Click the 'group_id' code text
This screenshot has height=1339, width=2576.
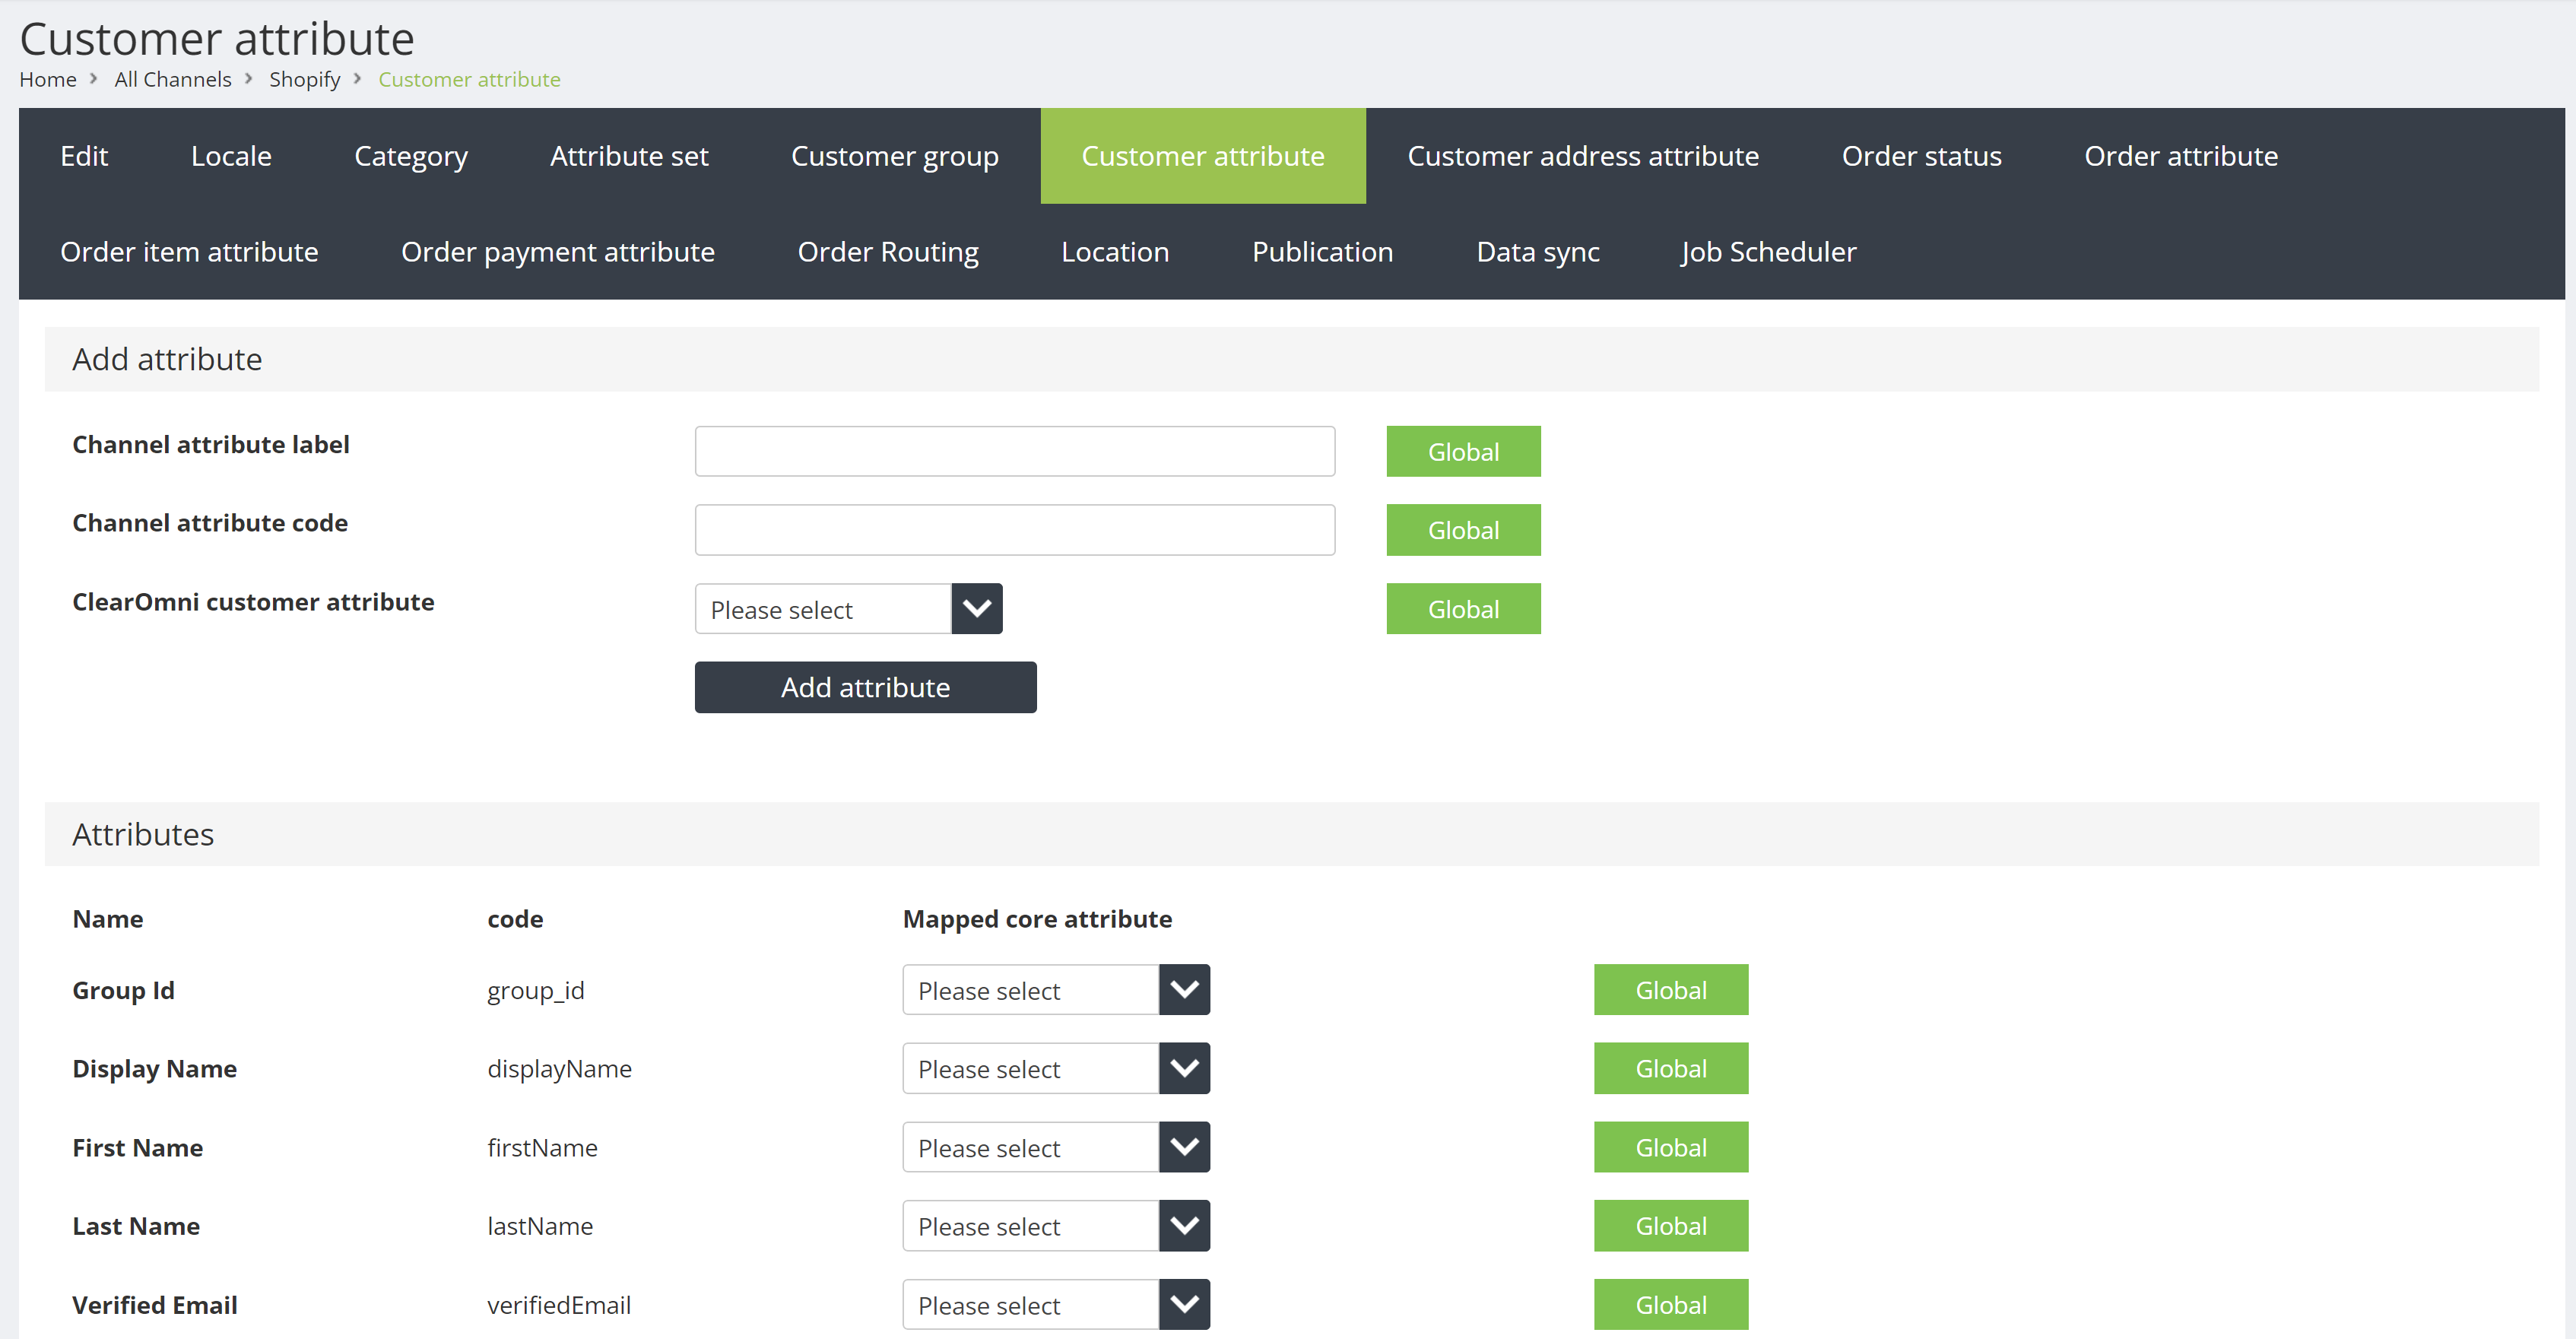pos(536,991)
